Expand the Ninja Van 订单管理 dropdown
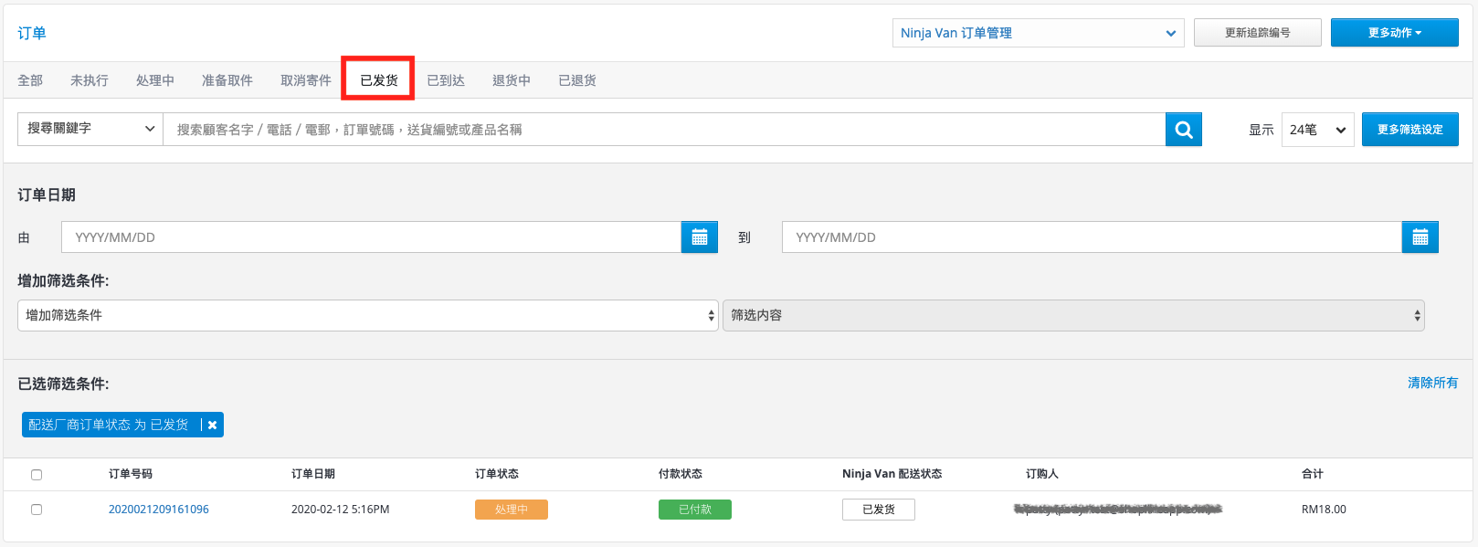This screenshot has width=1478, height=547. point(1039,33)
